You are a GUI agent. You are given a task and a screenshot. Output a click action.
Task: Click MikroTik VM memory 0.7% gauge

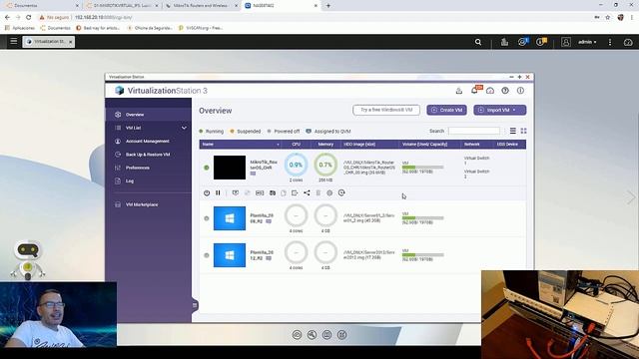[x=325, y=165]
